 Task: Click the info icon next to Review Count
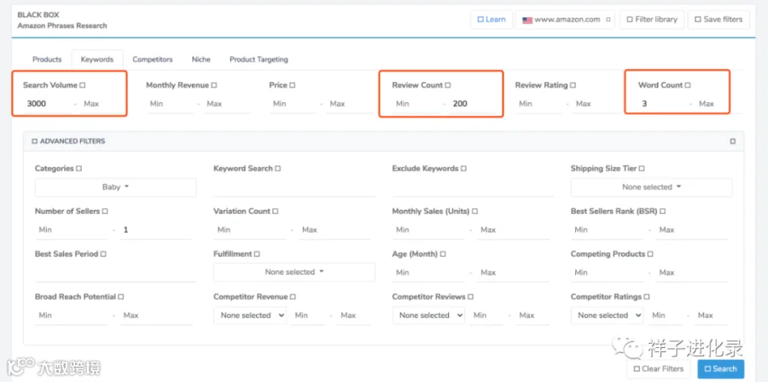click(x=448, y=85)
